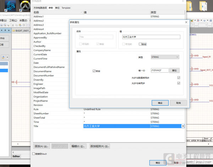Image resolution: width=213 pixels, height=167 pixels.
Task: Open the folder with the blue circle document
Action: (x=203, y=6)
